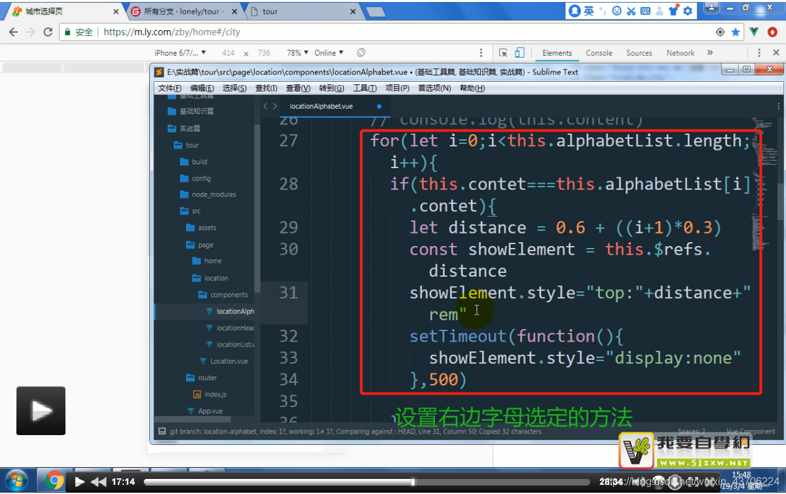This screenshot has height=494, width=786.
Task: Open Sublime 转到(G) menu
Action: point(331,88)
